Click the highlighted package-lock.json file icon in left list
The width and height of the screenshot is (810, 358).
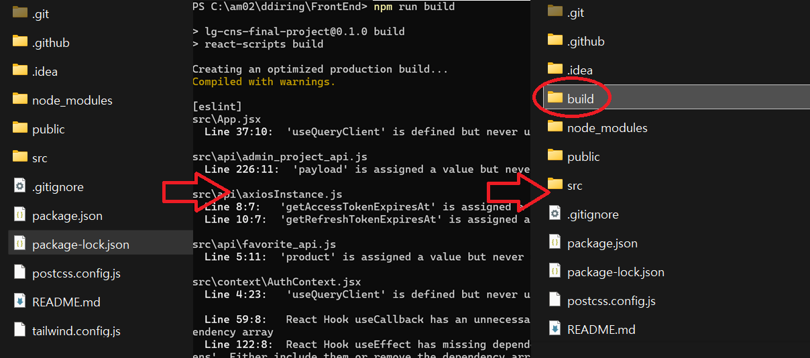[19, 244]
